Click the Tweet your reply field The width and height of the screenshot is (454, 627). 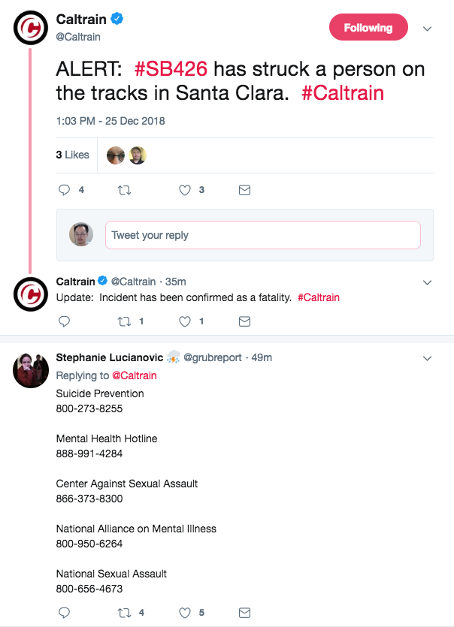[262, 235]
